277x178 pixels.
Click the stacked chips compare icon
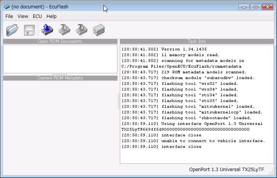pyautogui.click(x=99, y=30)
